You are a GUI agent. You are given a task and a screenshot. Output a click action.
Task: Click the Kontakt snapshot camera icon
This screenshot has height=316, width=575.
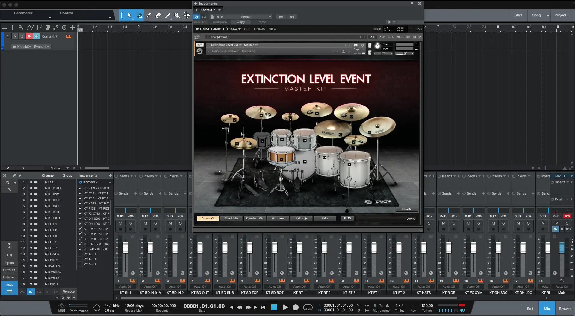click(x=355, y=45)
